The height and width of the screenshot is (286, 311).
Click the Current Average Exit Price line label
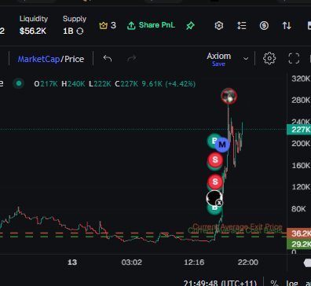[x=237, y=226]
